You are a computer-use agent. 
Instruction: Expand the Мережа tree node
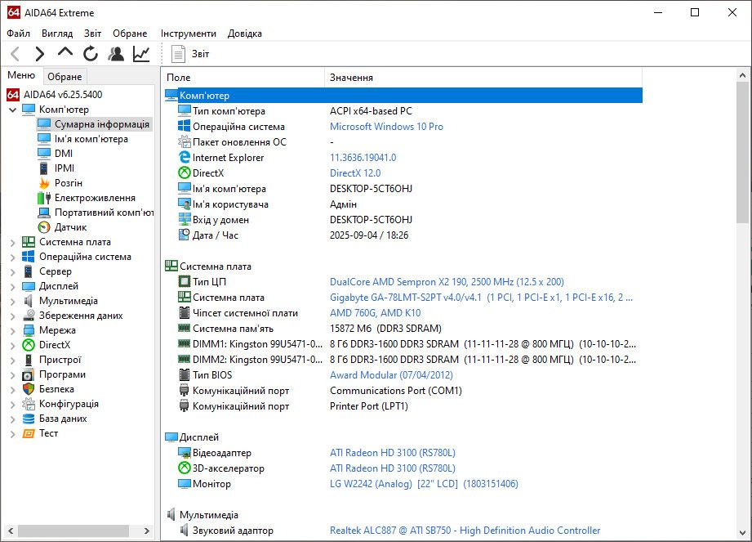(13, 331)
